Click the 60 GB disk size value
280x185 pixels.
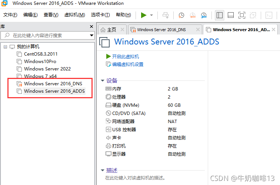coord(174,105)
